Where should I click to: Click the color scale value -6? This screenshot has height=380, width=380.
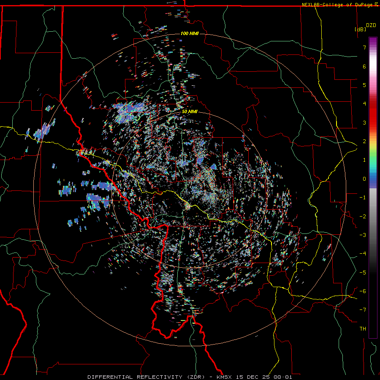[x=363, y=291]
